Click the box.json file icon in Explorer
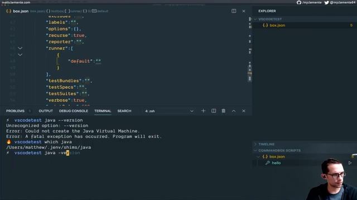The width and height of the screenshot is (357, 200). click(266, 25)
